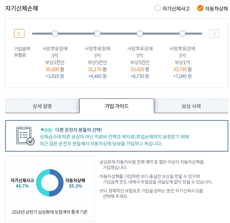
Task: Click the ★추천 badge
Action: [x=46, y=130]
